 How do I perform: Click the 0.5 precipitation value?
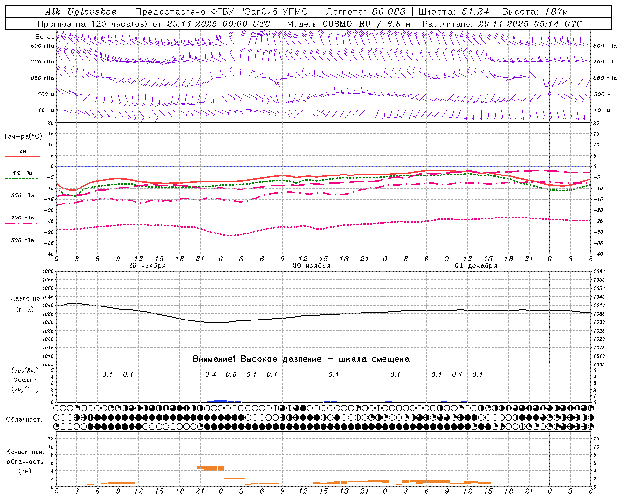click(x=231, y=374)
